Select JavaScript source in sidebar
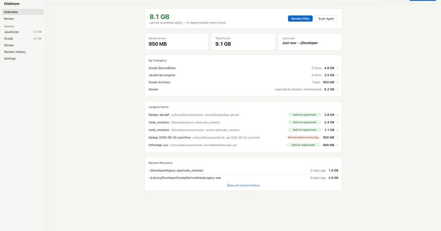The image size is (441, 231). coord(23,32)
